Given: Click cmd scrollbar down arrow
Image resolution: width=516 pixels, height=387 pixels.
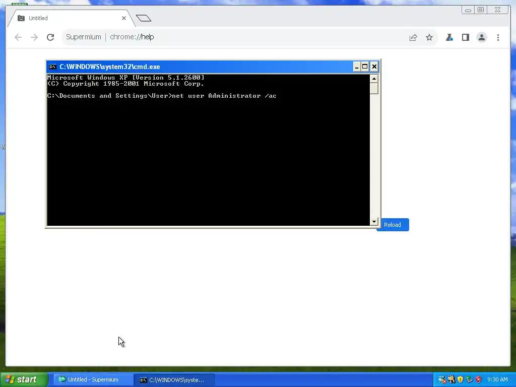Looking at the screenshot, I should [374, 222].
